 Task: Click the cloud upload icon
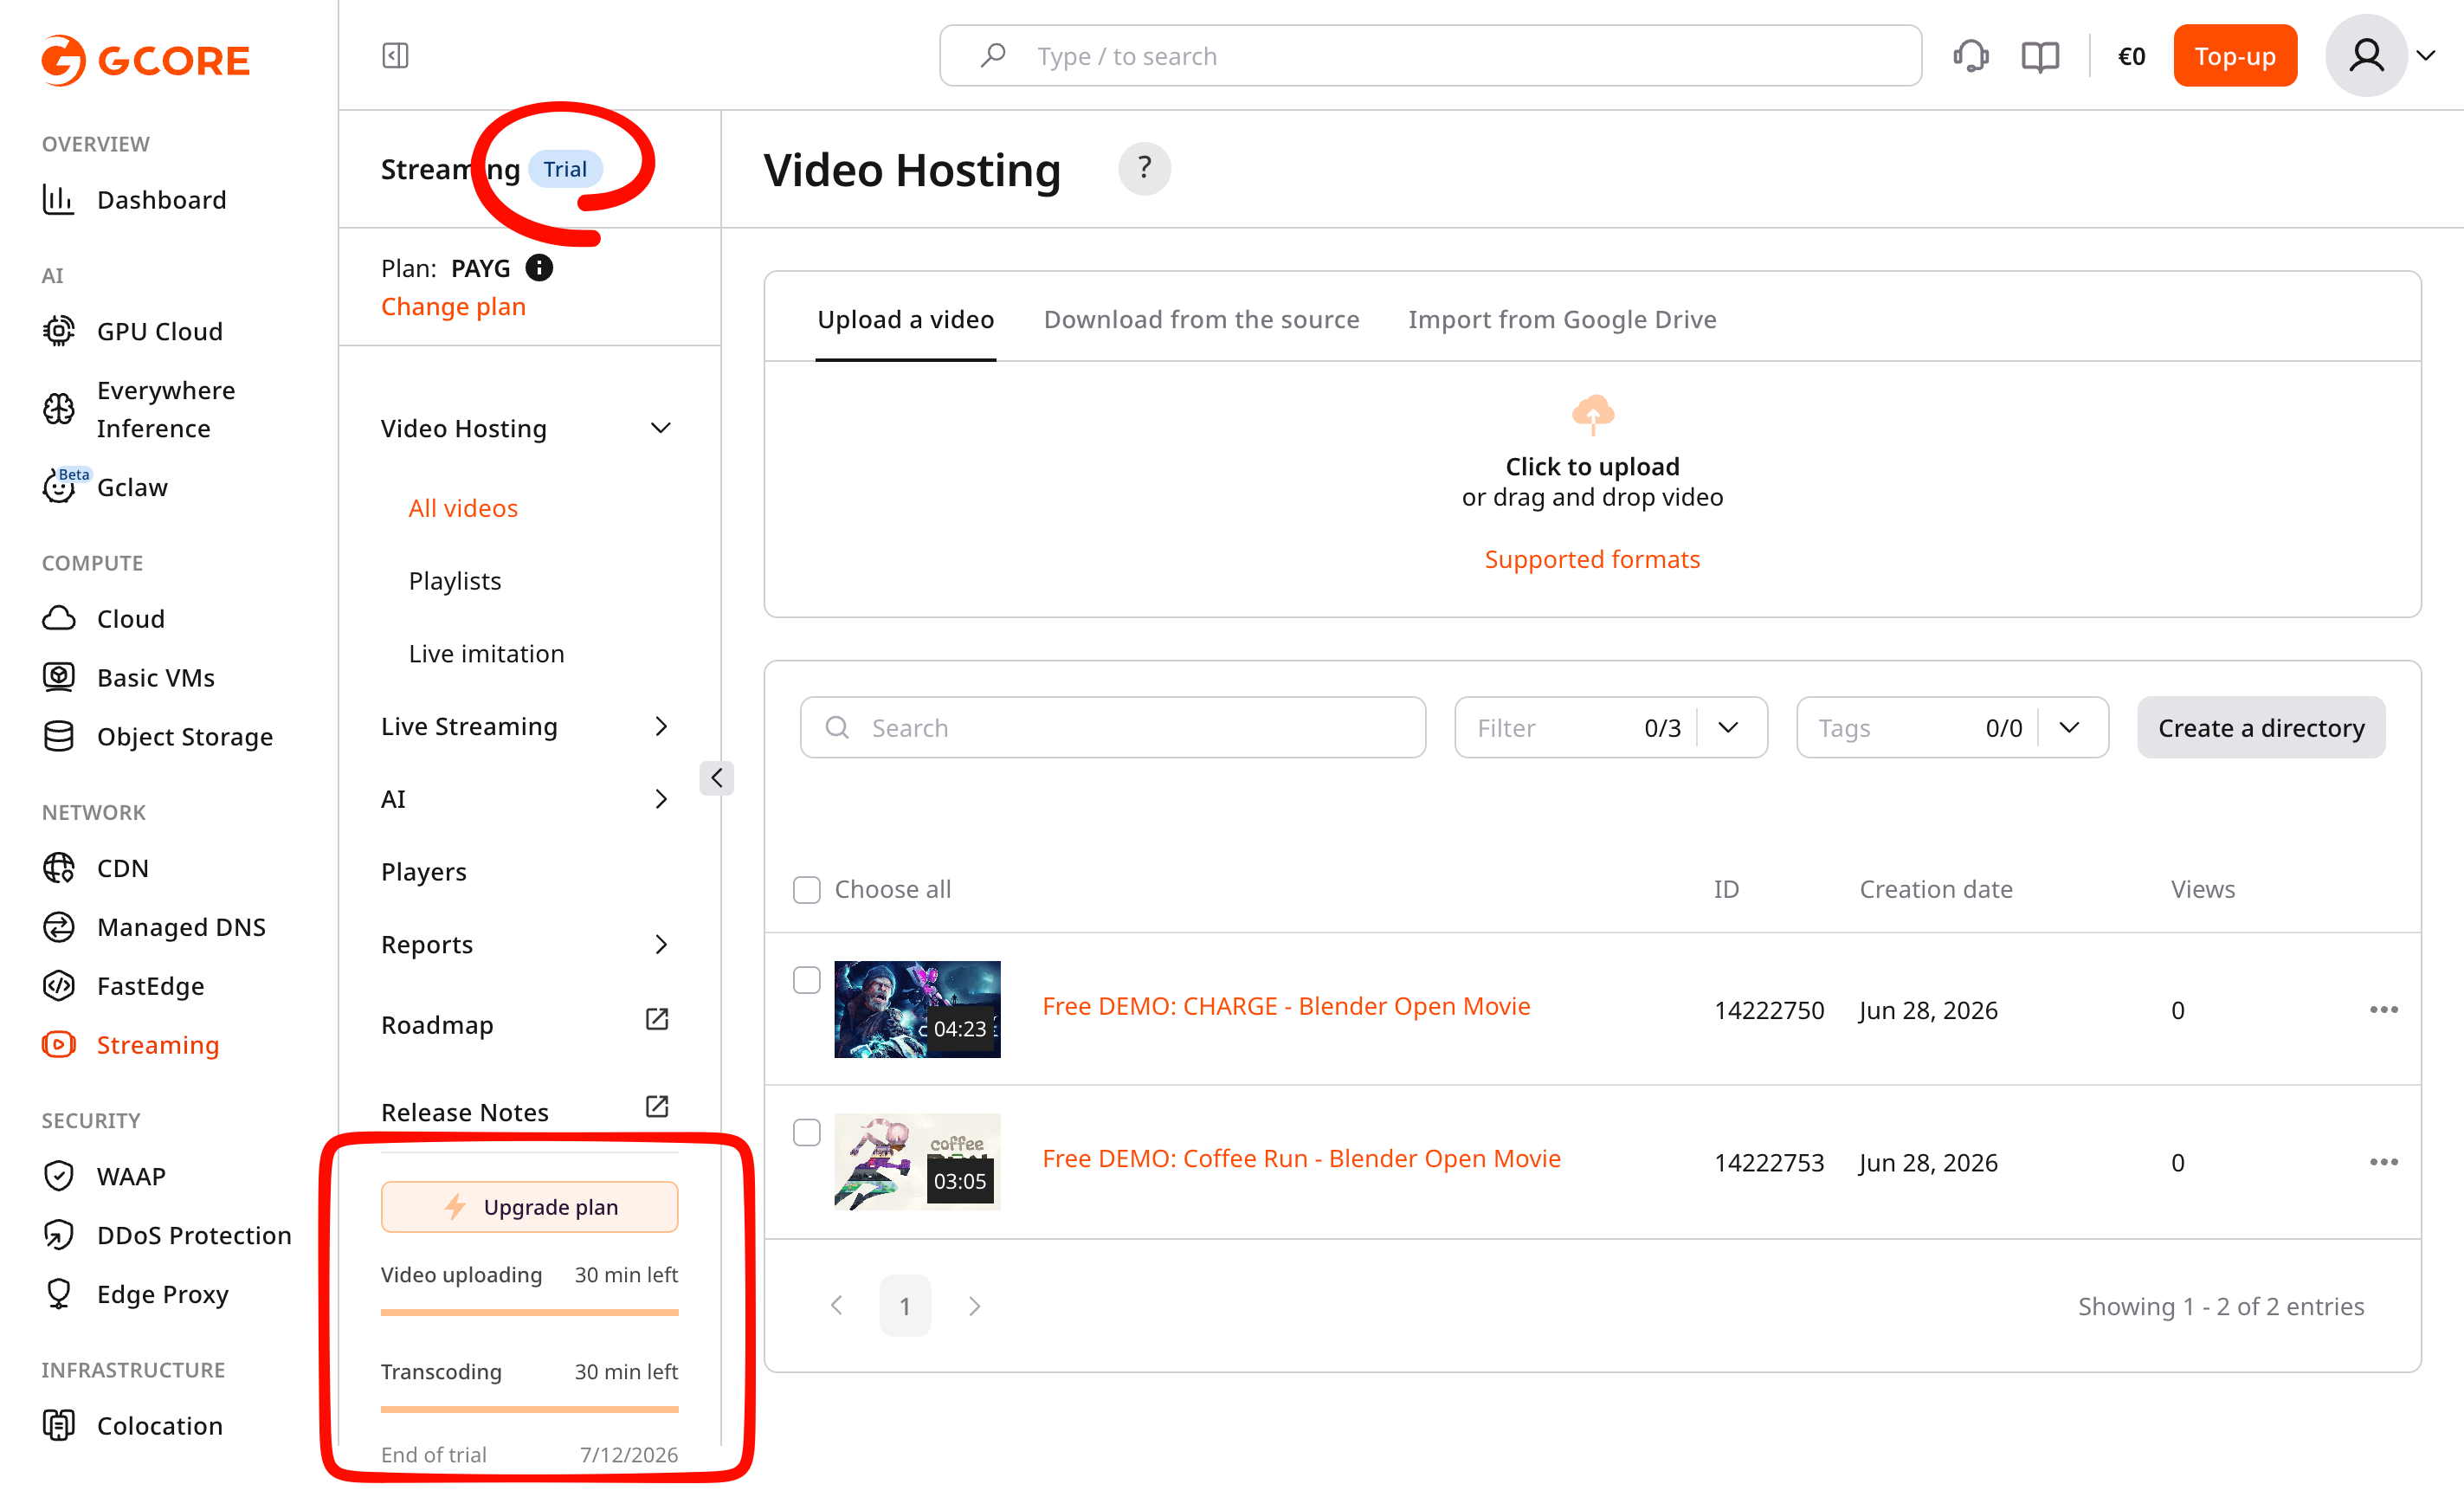click(1593, 414)
